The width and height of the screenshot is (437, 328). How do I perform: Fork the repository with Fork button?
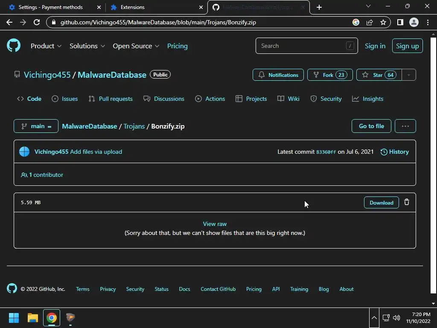pos(330,75)
